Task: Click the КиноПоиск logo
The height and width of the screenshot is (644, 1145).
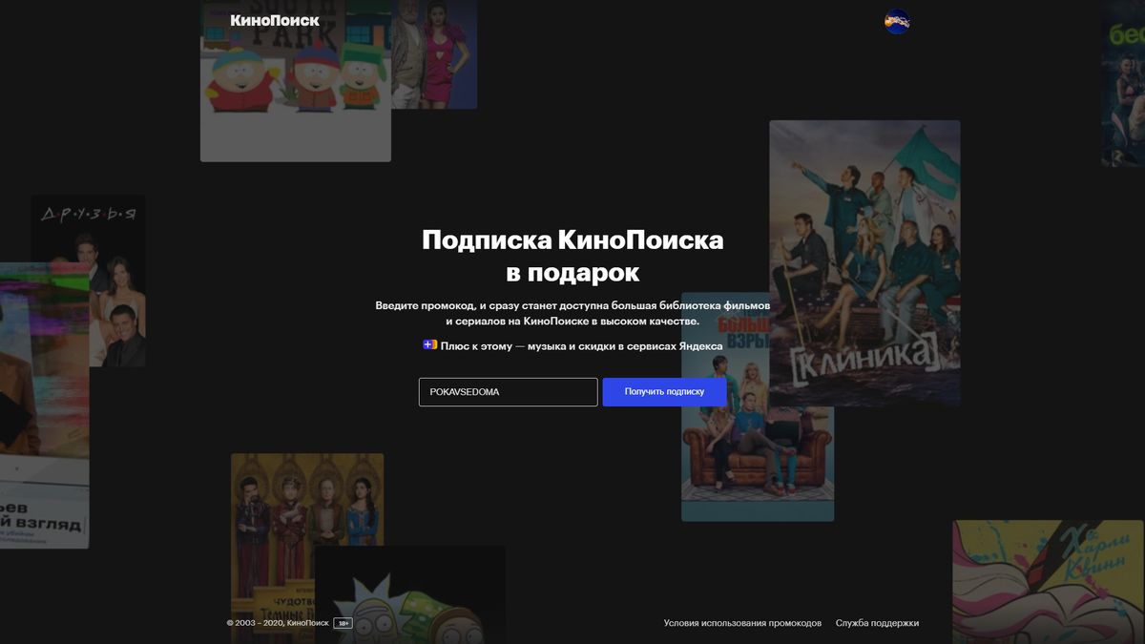Action: (x=275, y=20)
